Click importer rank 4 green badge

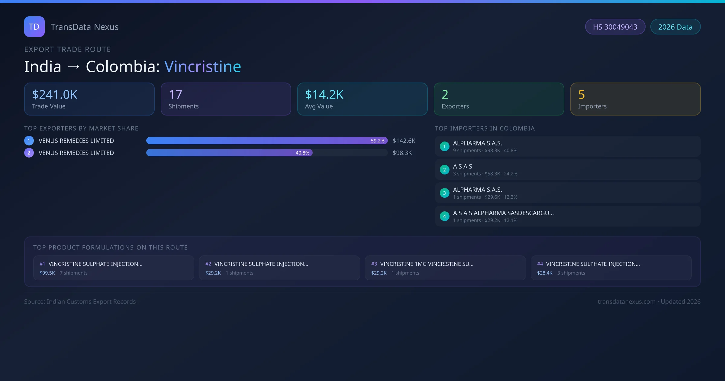tap(444, 216)
